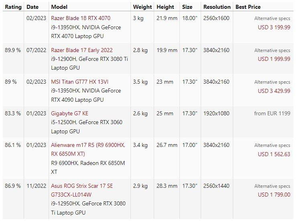Open the Razer Blade 17 Early 2022 review
297x223 pixels.
tap(82, 50)
